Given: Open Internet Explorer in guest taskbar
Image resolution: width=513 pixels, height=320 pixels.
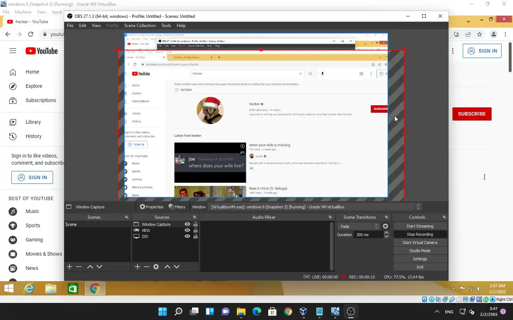Looking at the screenshot, I should point(29,289).
